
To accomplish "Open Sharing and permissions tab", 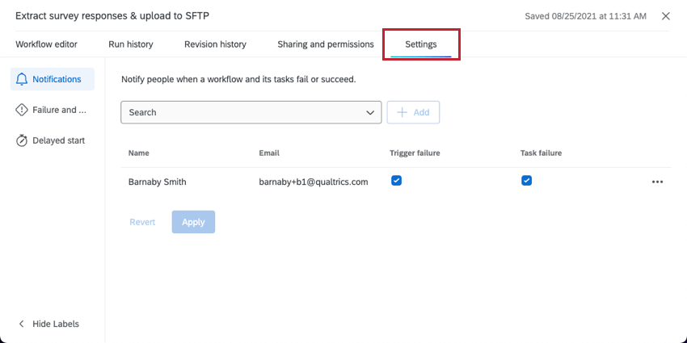I will [326, 44].
